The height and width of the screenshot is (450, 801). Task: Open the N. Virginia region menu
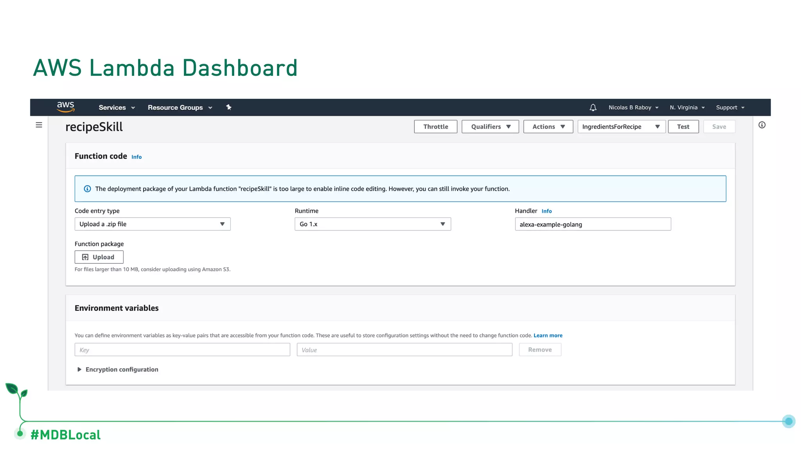[x=687, y=107]
